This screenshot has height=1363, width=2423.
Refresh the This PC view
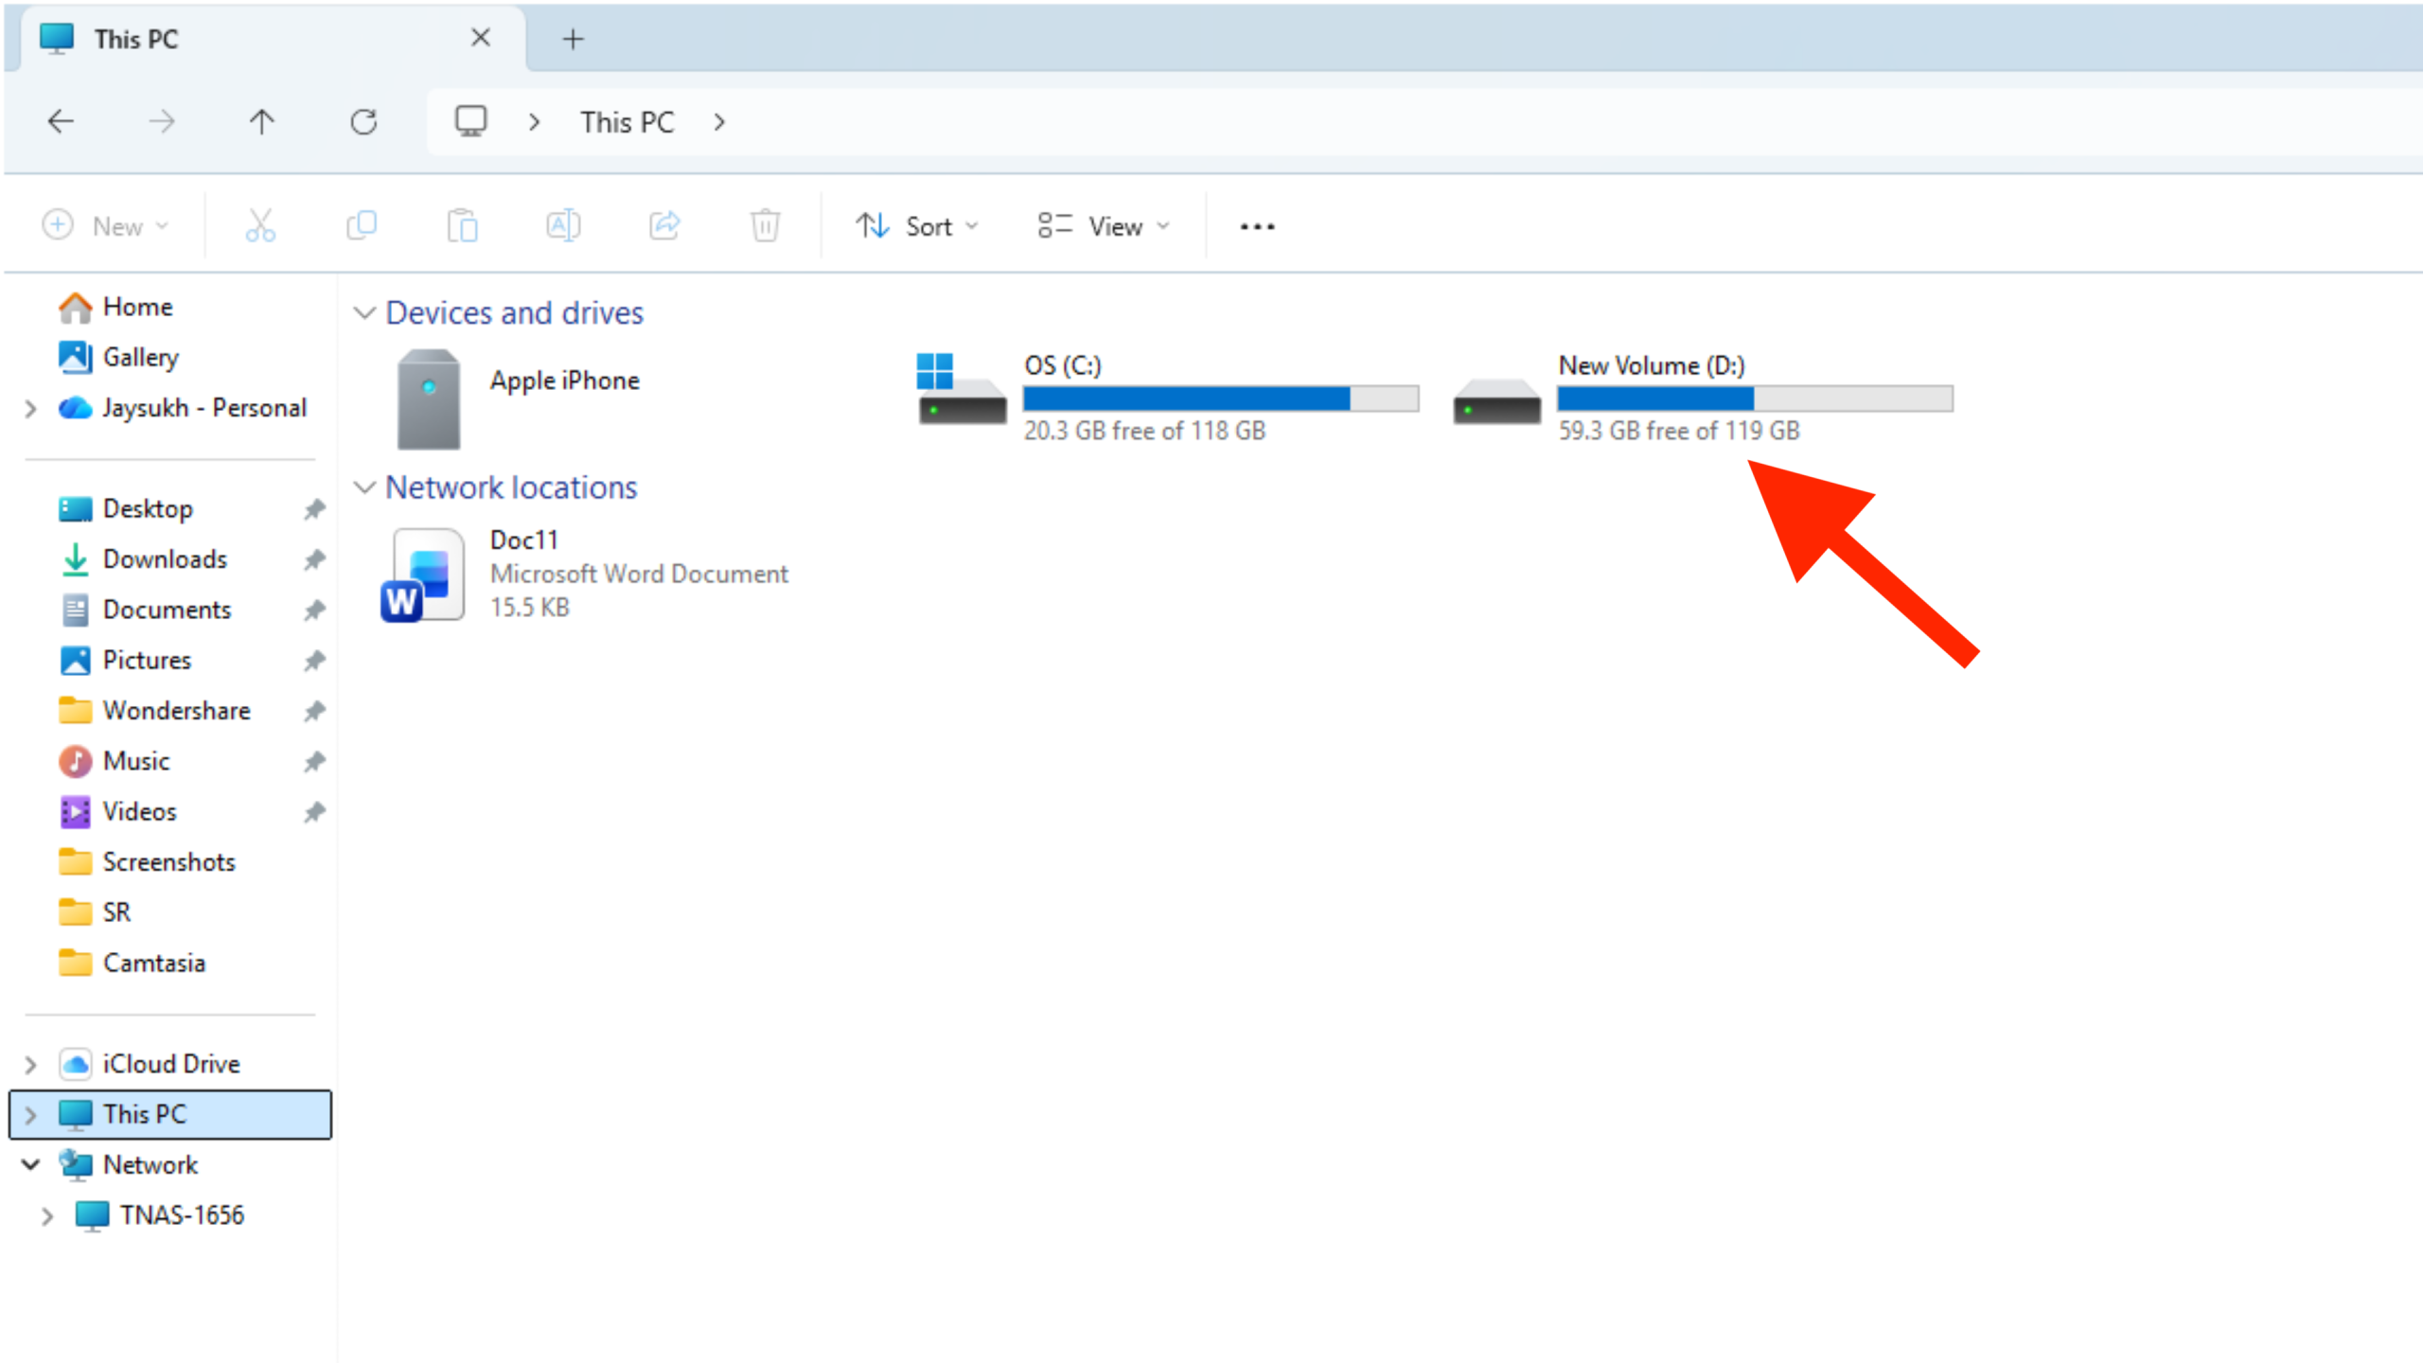click(x=363, y=121)
